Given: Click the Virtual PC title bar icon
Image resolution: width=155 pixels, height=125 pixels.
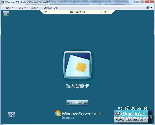Looking at the screenshot, I should tap(3, 2).
